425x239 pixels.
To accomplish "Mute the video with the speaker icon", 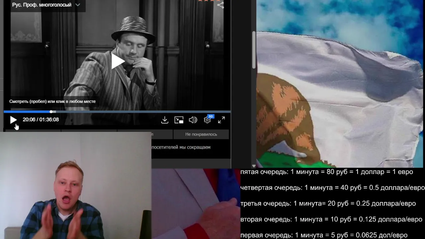I will pyautogui.click(x=193, y=120).
